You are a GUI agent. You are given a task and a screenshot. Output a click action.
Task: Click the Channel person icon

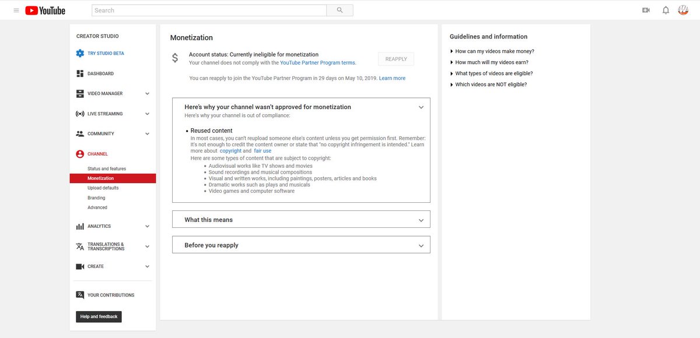(80, 154)
